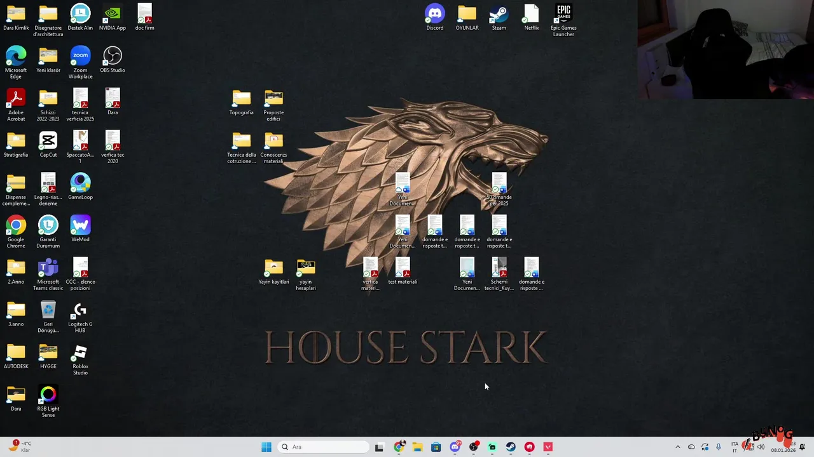Launch Epic Games Launcher from desktop
814x457 pixels.
click(563, 20)
